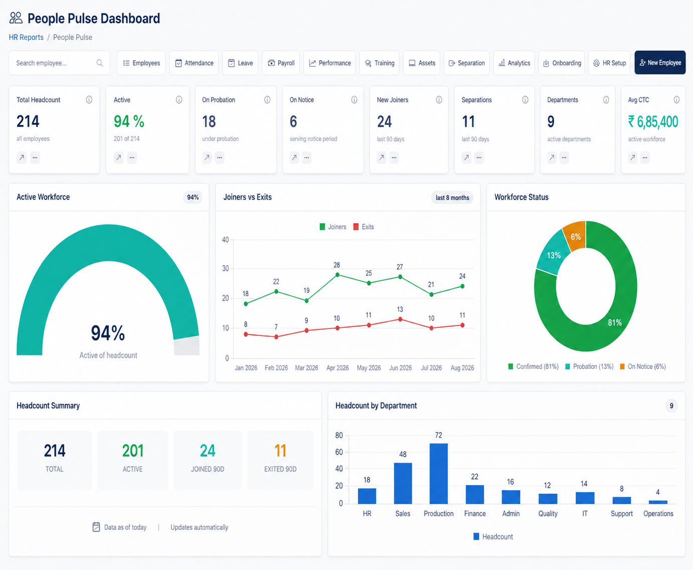Click the info icon on Separations card
Viewport: 693px width, 570px height.
click(525, 100)
